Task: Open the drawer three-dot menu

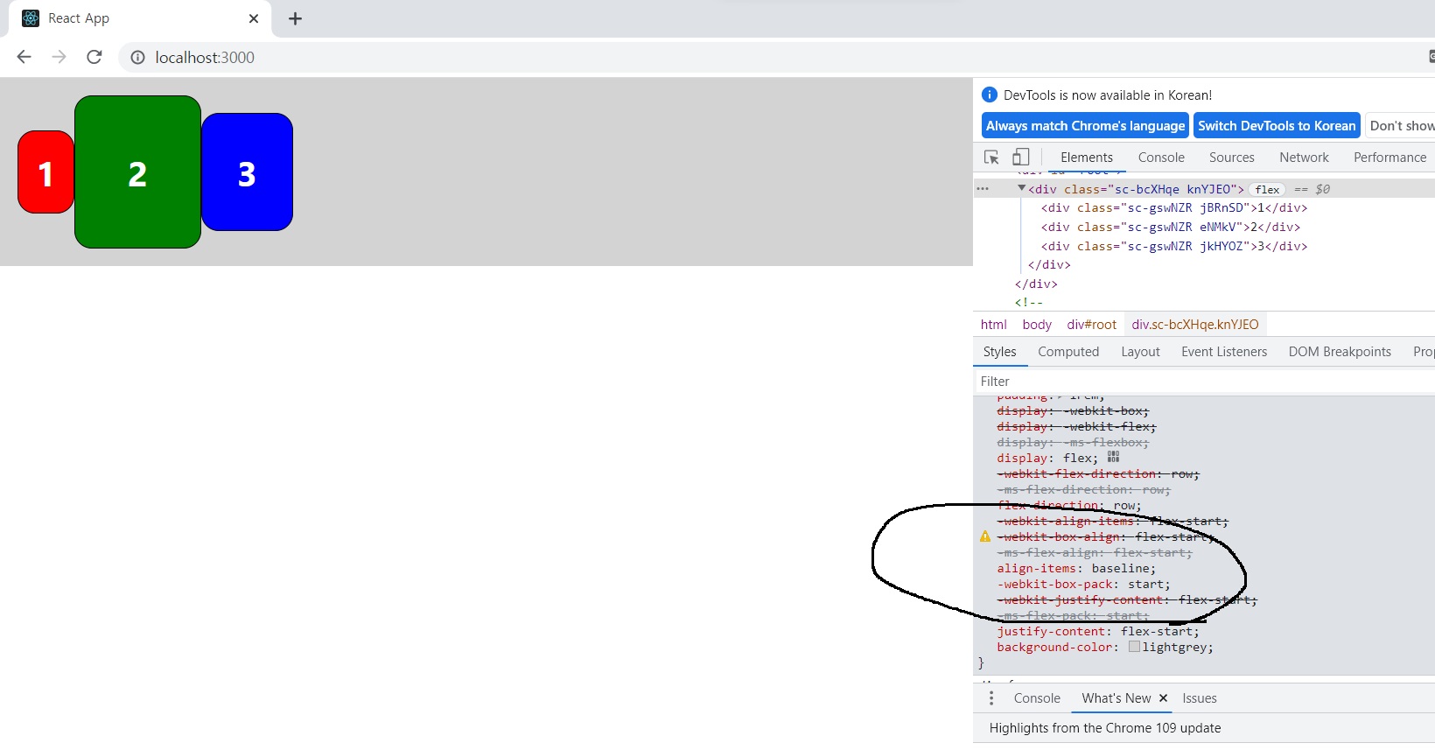Action: [x=991, y=698]
